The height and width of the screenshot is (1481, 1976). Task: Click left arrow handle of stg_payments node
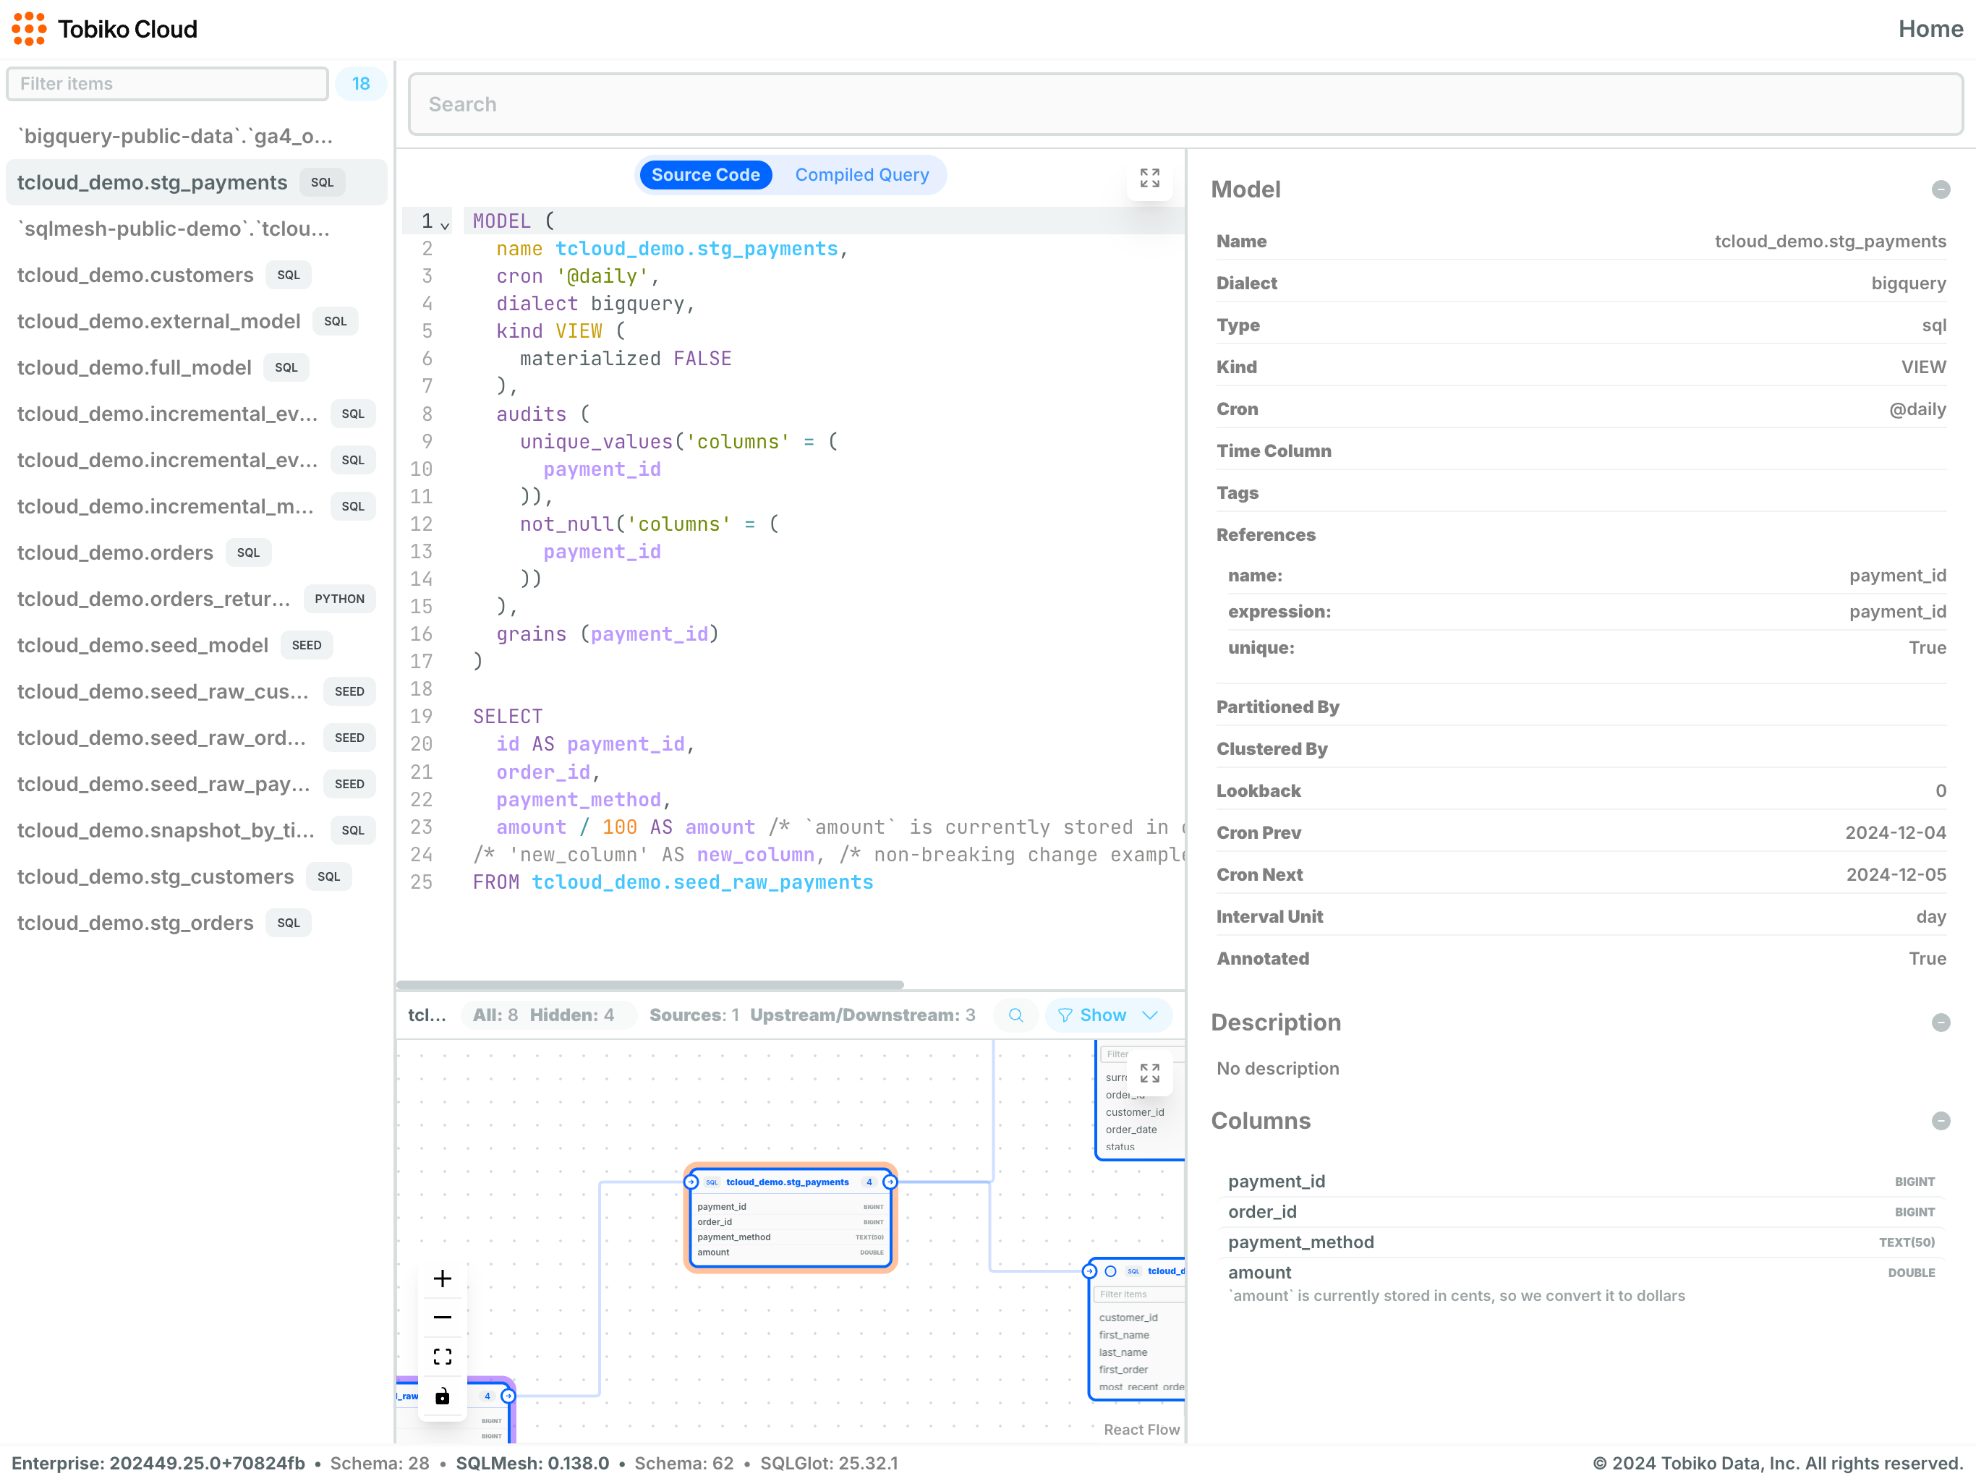click(x=691, y=1182)
